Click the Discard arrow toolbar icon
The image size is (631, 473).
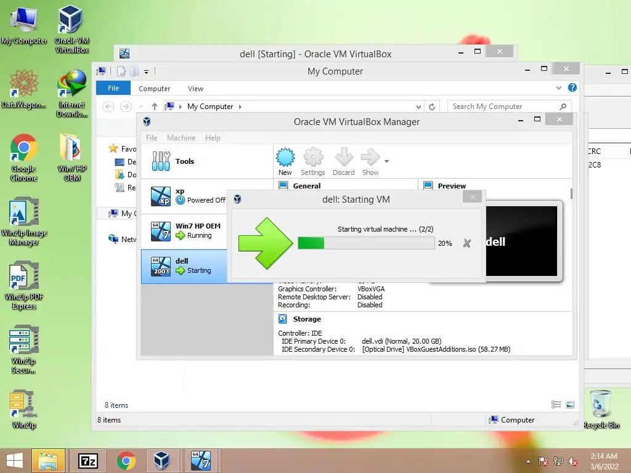coord(343,162)
